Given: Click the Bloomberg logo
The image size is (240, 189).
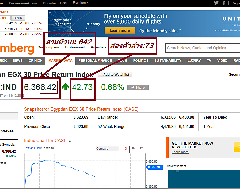Looking at the screenshot, I should pyautogui.click(x=17, y=48).
